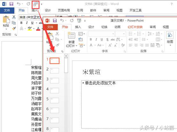The height and width of the screenshot is (132, 177).
Task: Click placeholder 单击此处添加文本
Action: tap(100, 83)
